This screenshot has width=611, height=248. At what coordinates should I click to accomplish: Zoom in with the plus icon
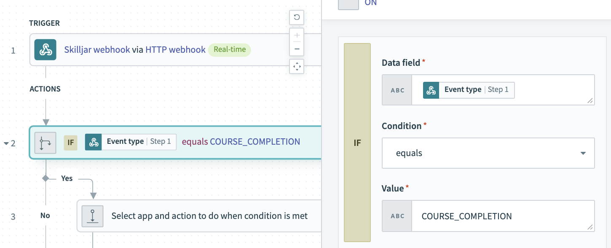tap(297, 35)
